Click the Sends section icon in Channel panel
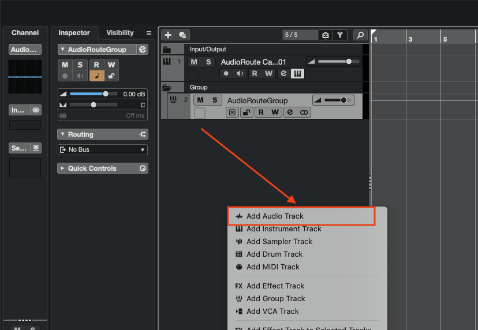Viewport: 478px width, 330px height. click(x=36, y=148)
